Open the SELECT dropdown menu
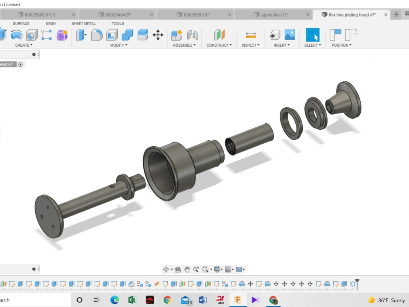Screen dimensions: 409x307 click(312, 45)
